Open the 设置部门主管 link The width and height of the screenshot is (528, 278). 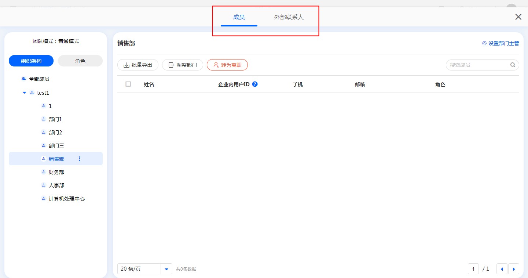coord(500,43)
